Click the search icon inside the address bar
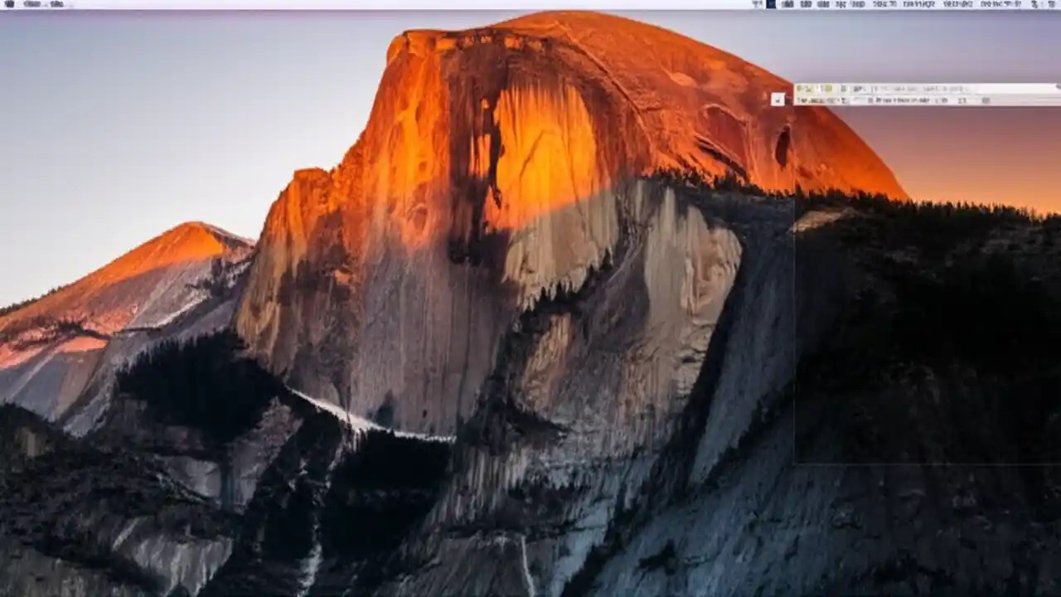This screenshot has height=597, width=1061. [870, 100]
